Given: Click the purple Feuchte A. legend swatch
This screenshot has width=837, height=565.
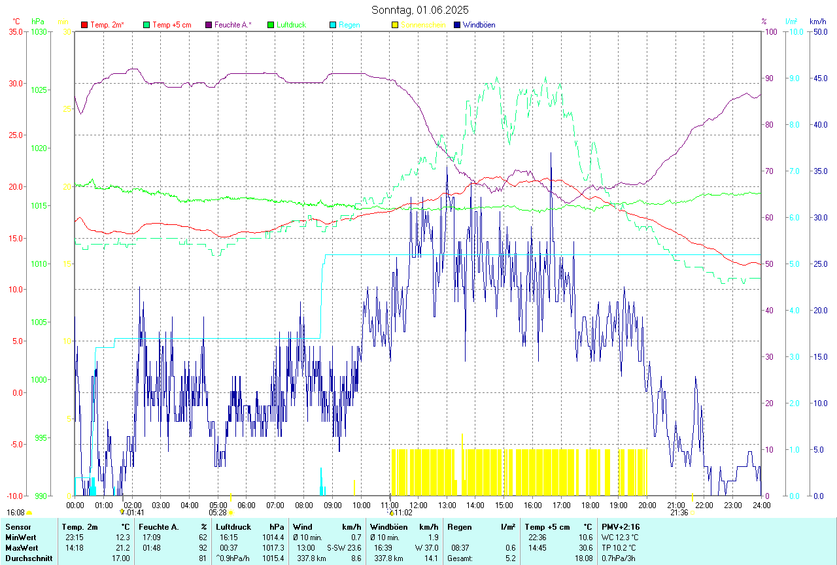Looking at the screenshot, I should pyautogui.click(x=209, y=25).
